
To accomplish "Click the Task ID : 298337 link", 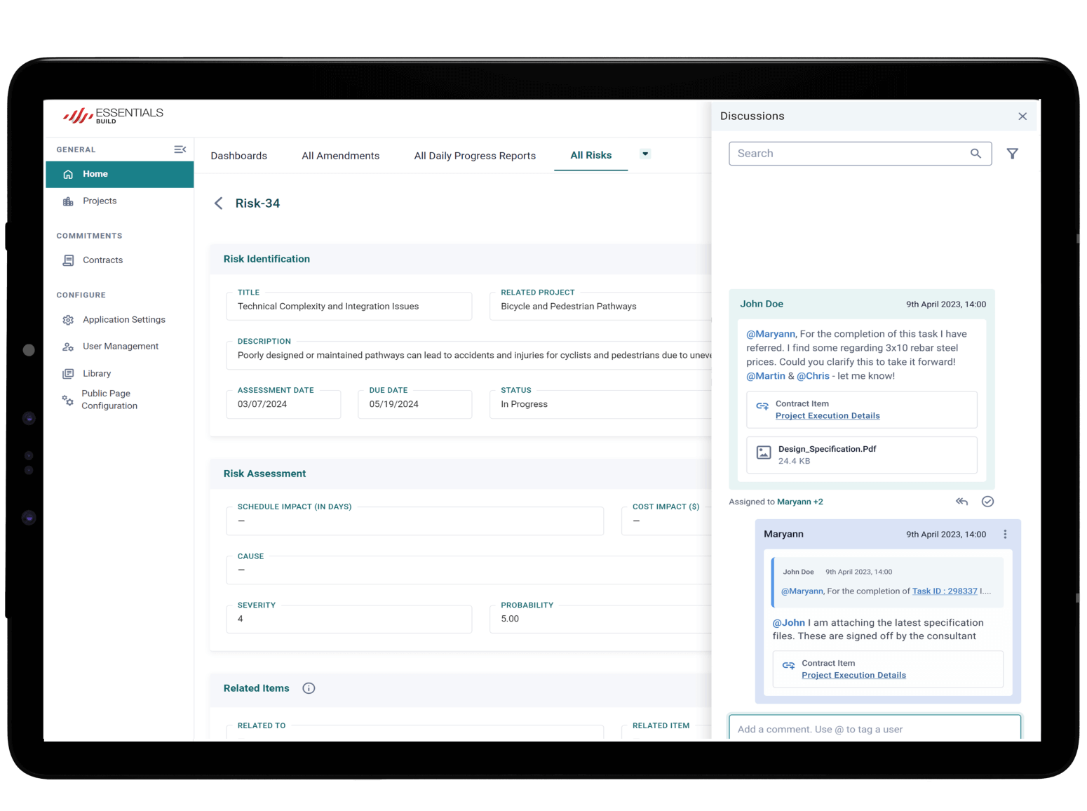I will click(x=944, y=591).
